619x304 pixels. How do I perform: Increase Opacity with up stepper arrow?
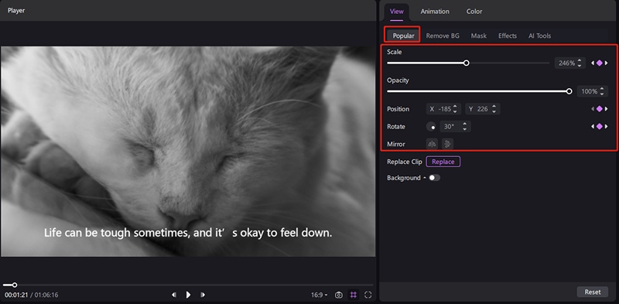coord(602,89)
